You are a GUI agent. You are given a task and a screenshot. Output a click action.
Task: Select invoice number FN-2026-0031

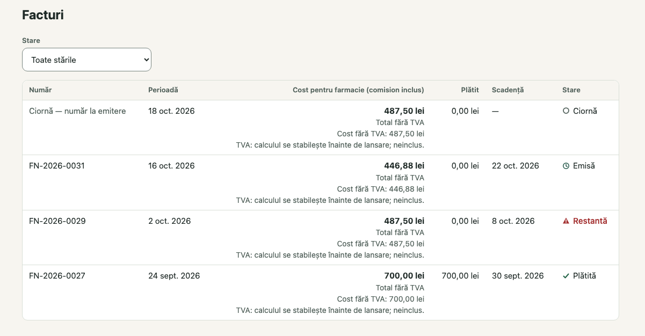pos(57,166)
